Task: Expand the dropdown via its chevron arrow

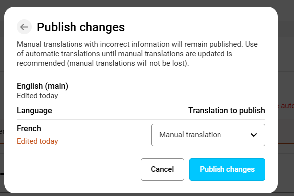Action: click(x=253, y=135)
